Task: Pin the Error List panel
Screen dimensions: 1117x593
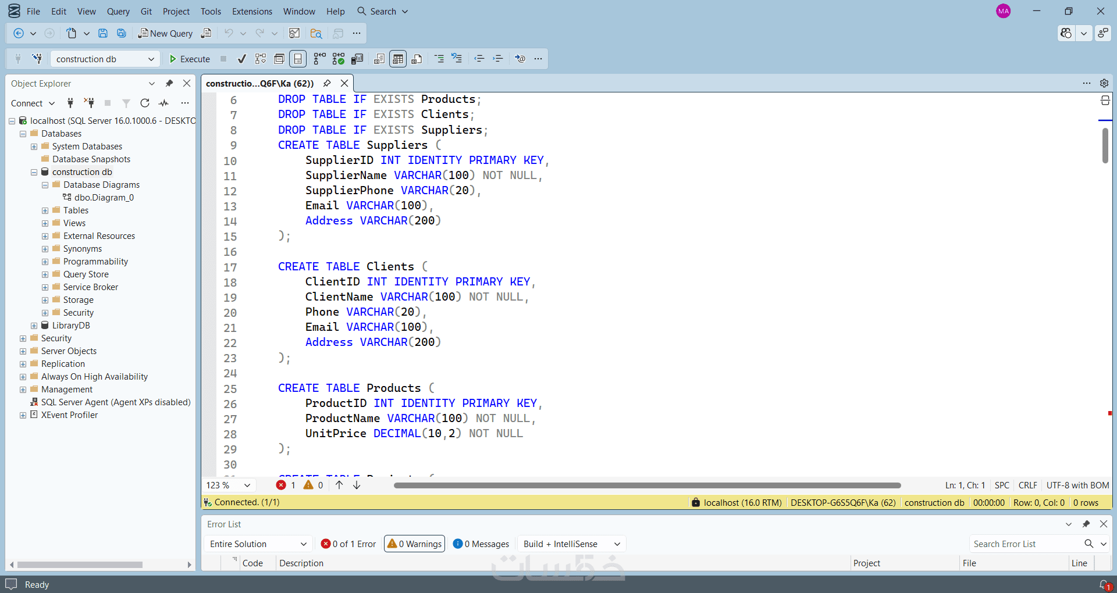Action: 1086,524
